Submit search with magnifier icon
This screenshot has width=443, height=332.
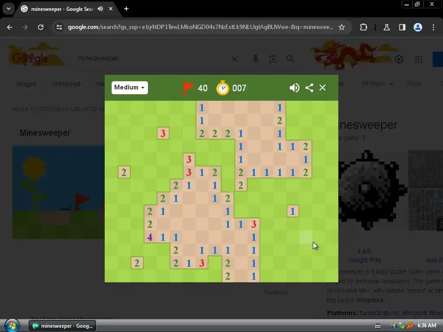click(x=290, y=59)
